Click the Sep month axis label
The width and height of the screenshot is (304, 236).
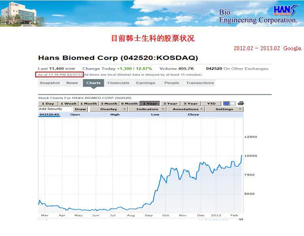149,215
